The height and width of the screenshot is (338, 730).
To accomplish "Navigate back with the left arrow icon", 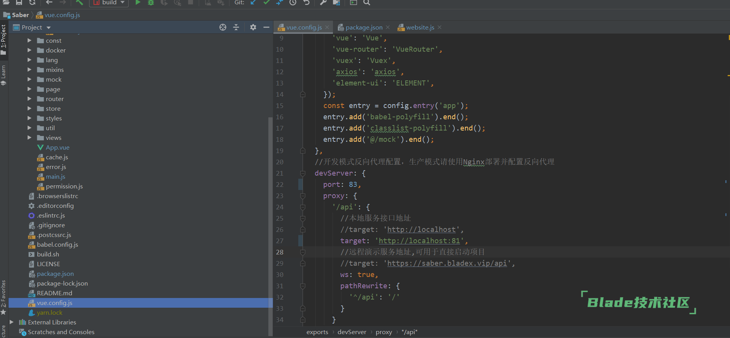I will (x=49, y=2).
